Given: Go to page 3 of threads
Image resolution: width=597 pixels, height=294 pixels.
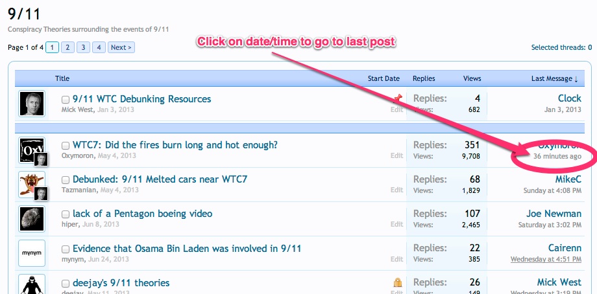Looking at the screenshot, I should [x=83, y=47].
